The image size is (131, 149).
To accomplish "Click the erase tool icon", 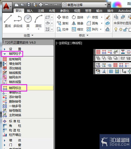I will click(108, 17).
